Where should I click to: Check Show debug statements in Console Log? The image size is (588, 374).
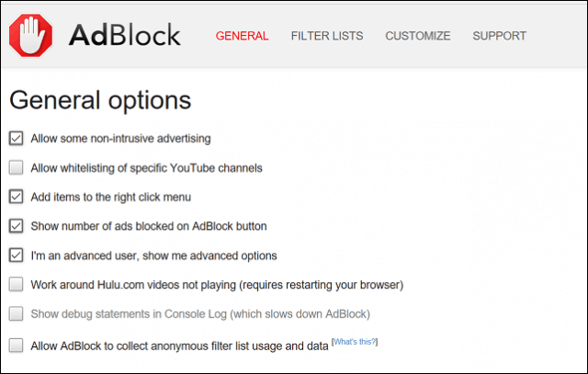pos(17,313)
